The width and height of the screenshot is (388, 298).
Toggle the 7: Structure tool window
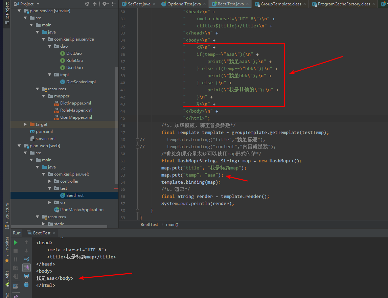[7, 216]
